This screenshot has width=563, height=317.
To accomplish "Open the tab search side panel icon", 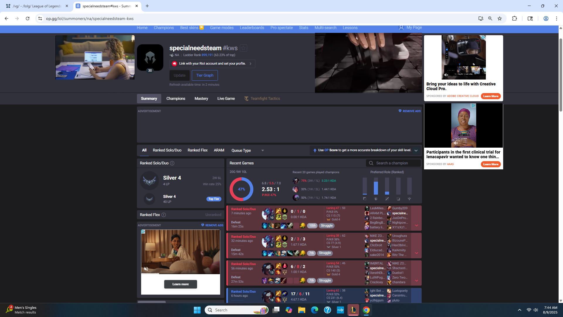I will click(530, 18).
